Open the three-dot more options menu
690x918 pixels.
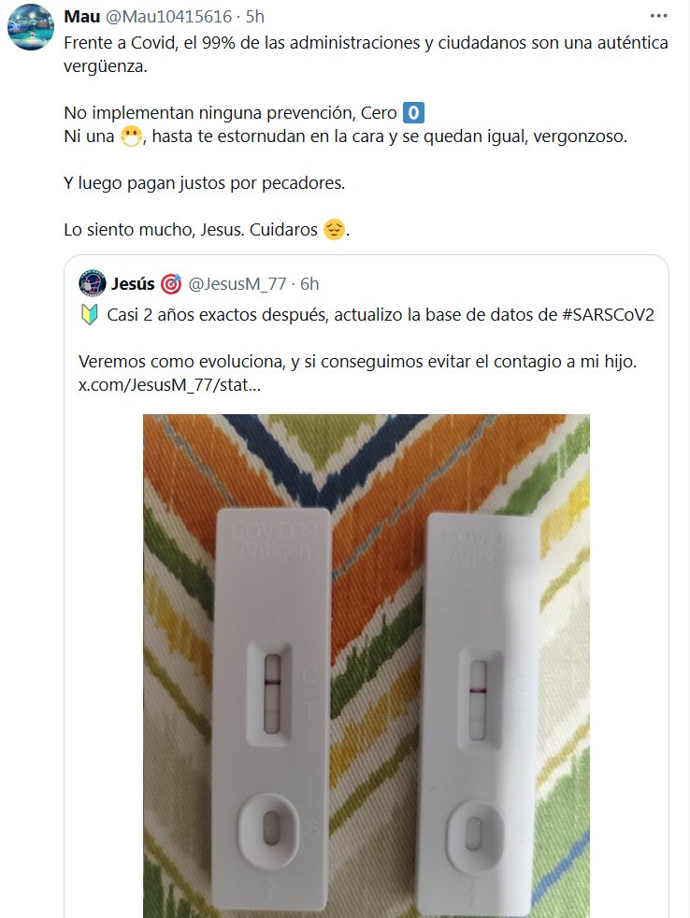(x=658, y=16)
